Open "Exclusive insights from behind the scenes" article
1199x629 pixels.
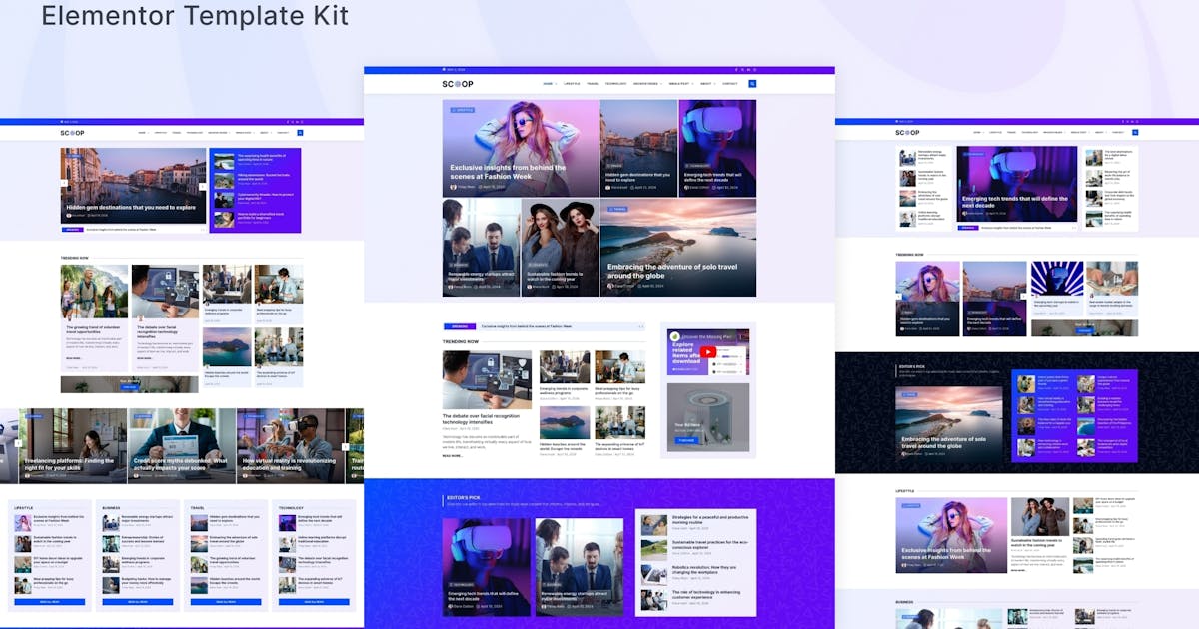(508, 173)
